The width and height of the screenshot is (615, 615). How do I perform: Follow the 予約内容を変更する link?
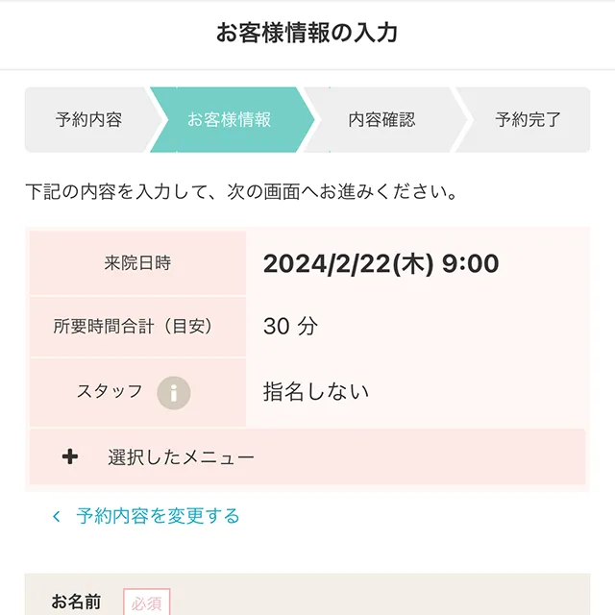158,516
